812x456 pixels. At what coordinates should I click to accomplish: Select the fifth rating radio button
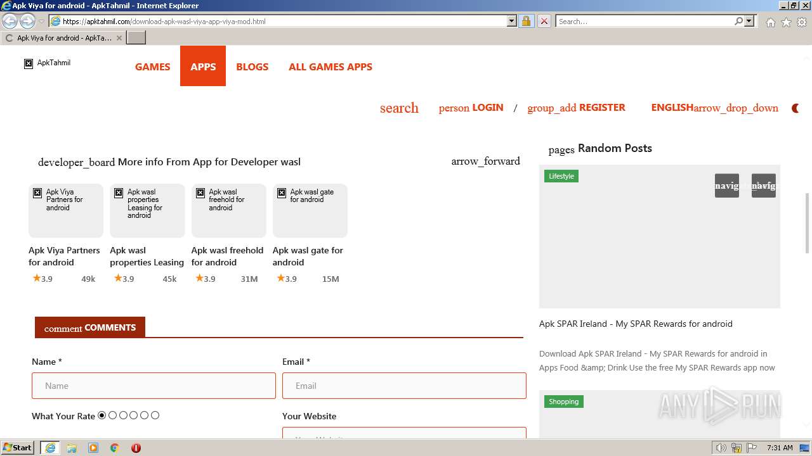pyautogui.click(x=145, y=415)
